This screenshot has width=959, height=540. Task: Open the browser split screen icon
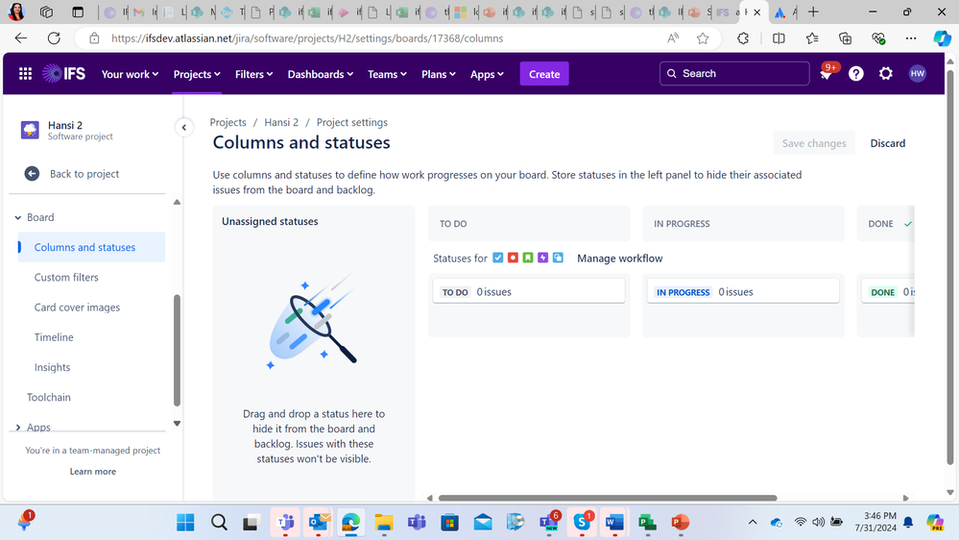point(779,38)
